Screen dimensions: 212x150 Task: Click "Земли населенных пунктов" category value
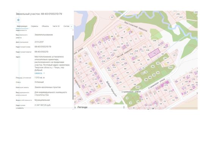coord(48,87)
